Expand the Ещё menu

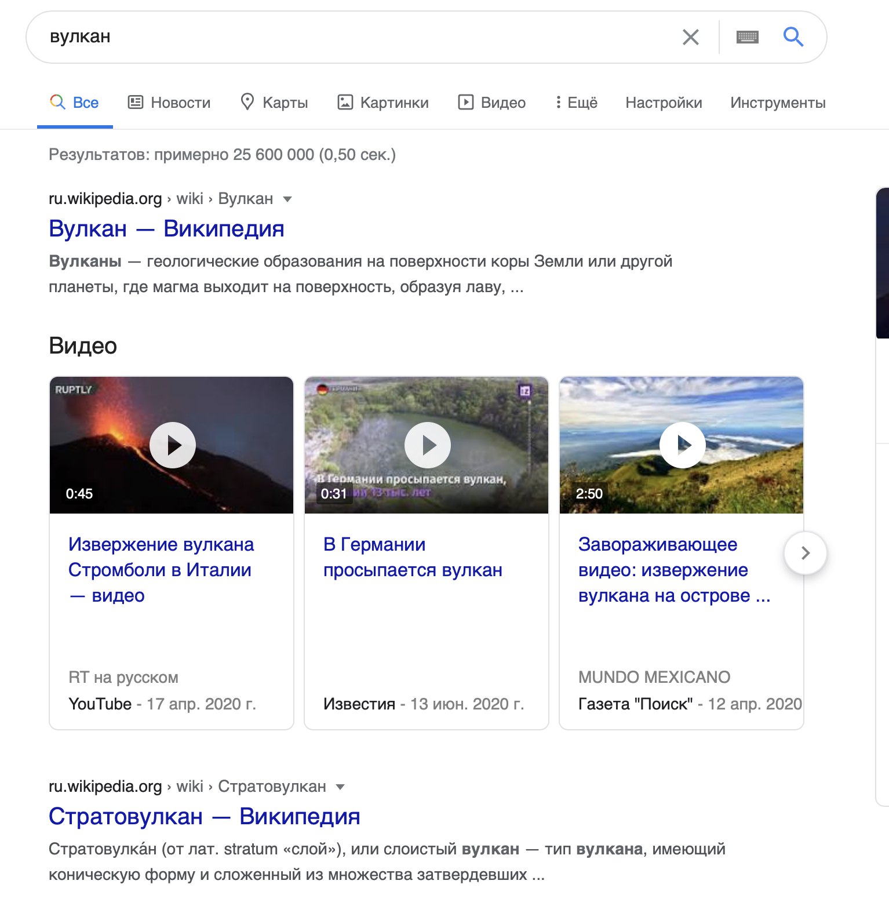(576, 103)
